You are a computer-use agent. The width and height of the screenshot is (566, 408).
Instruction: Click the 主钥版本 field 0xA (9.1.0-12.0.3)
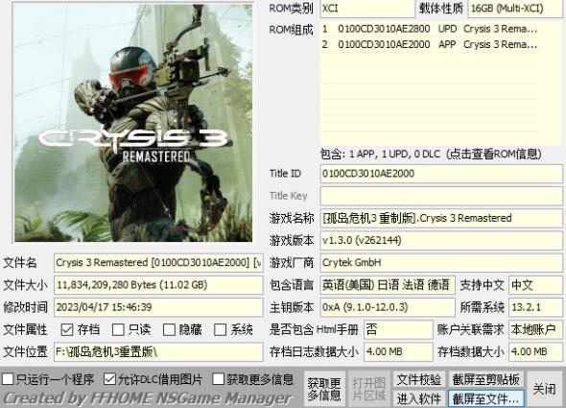click(388, 307)
